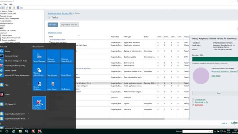Screen dimensions: 238x134
Task: Open the Windows Administrative Tools tile
Action: coord(39,70)
